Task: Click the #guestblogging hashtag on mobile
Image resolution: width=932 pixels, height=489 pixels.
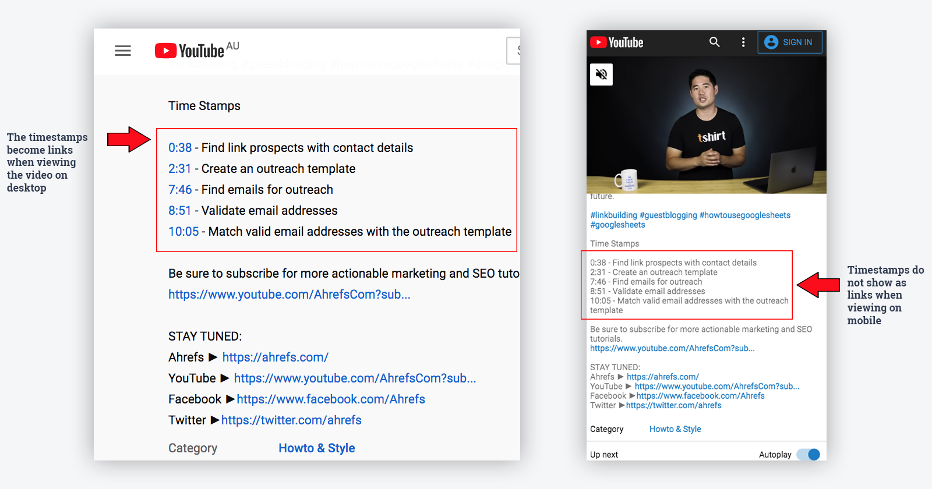Action: (668, 215)
